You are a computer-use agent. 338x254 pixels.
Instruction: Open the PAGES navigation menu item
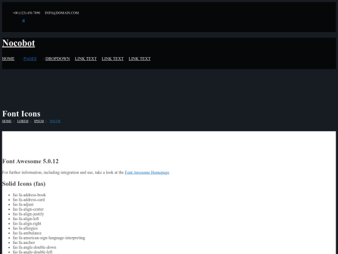coord(30,59)
